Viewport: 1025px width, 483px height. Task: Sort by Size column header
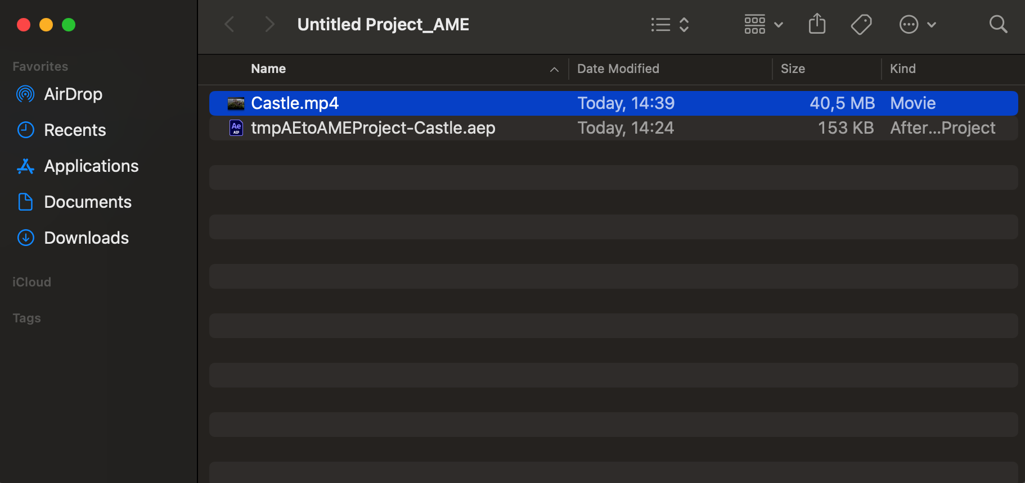(x=793, y=69)
